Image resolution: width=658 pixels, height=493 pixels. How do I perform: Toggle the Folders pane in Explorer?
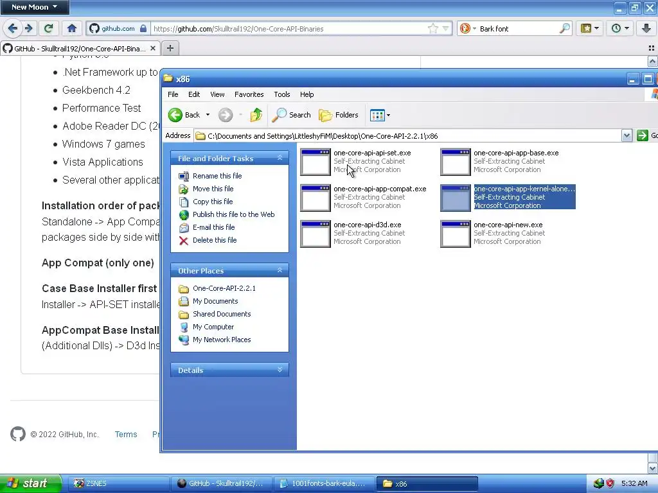tap(338, 115)
